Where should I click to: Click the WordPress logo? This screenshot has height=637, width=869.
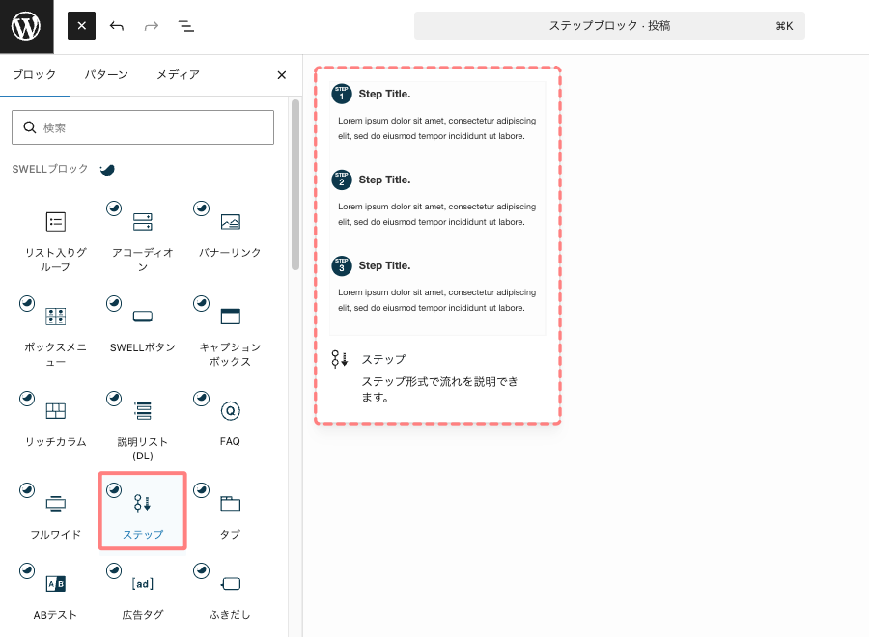click(x=26, y=26)
